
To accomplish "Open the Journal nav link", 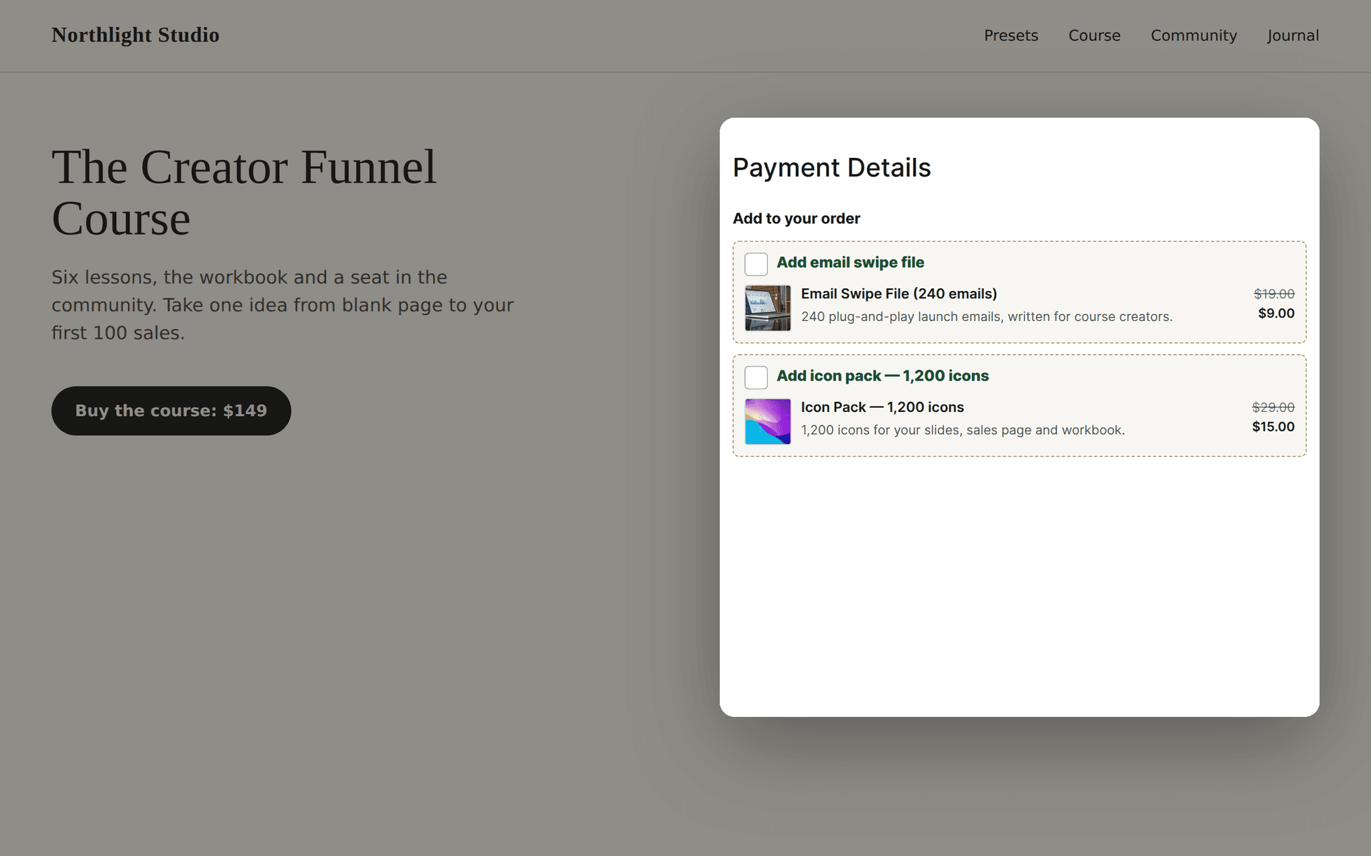I will 1293,35.
